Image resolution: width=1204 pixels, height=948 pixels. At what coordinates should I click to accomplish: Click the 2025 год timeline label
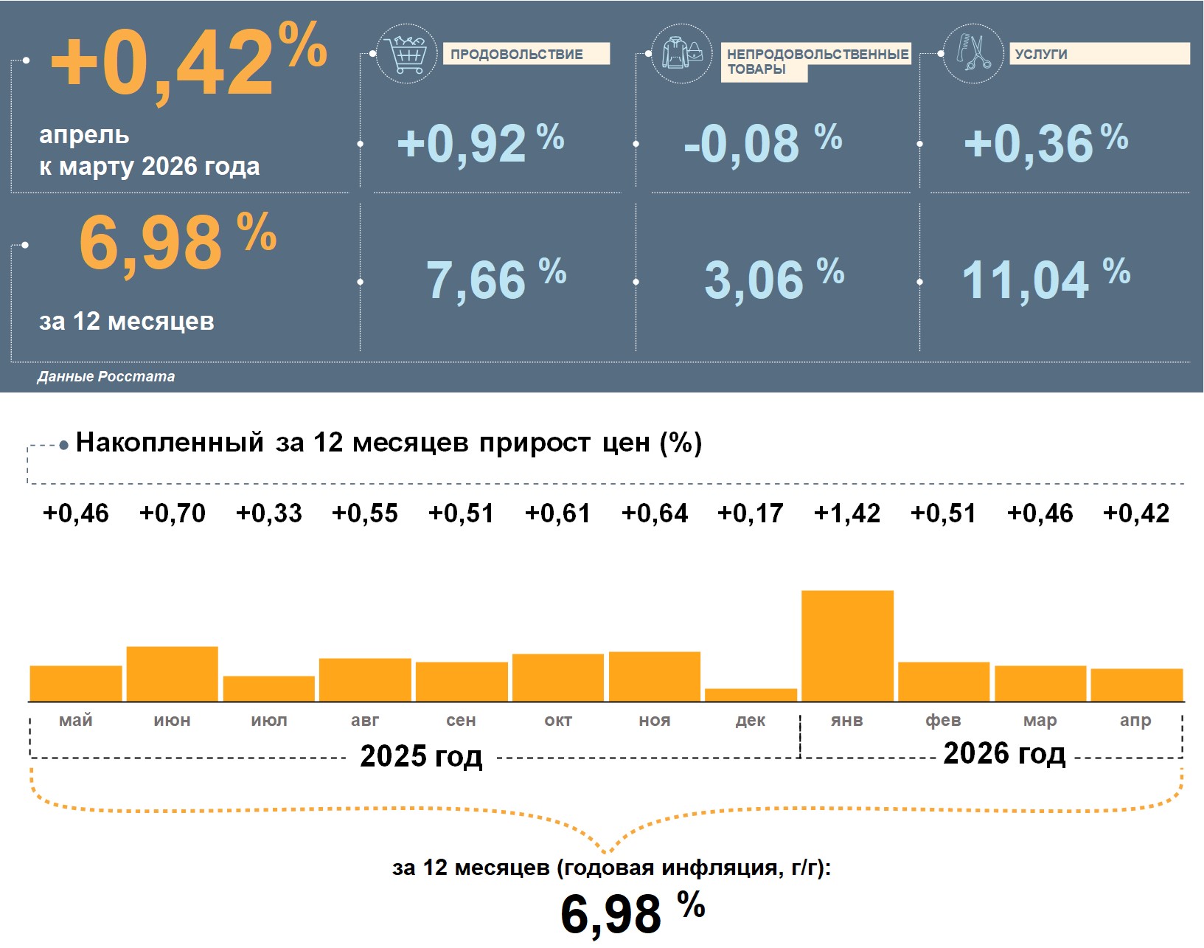(x=421, y=756)
